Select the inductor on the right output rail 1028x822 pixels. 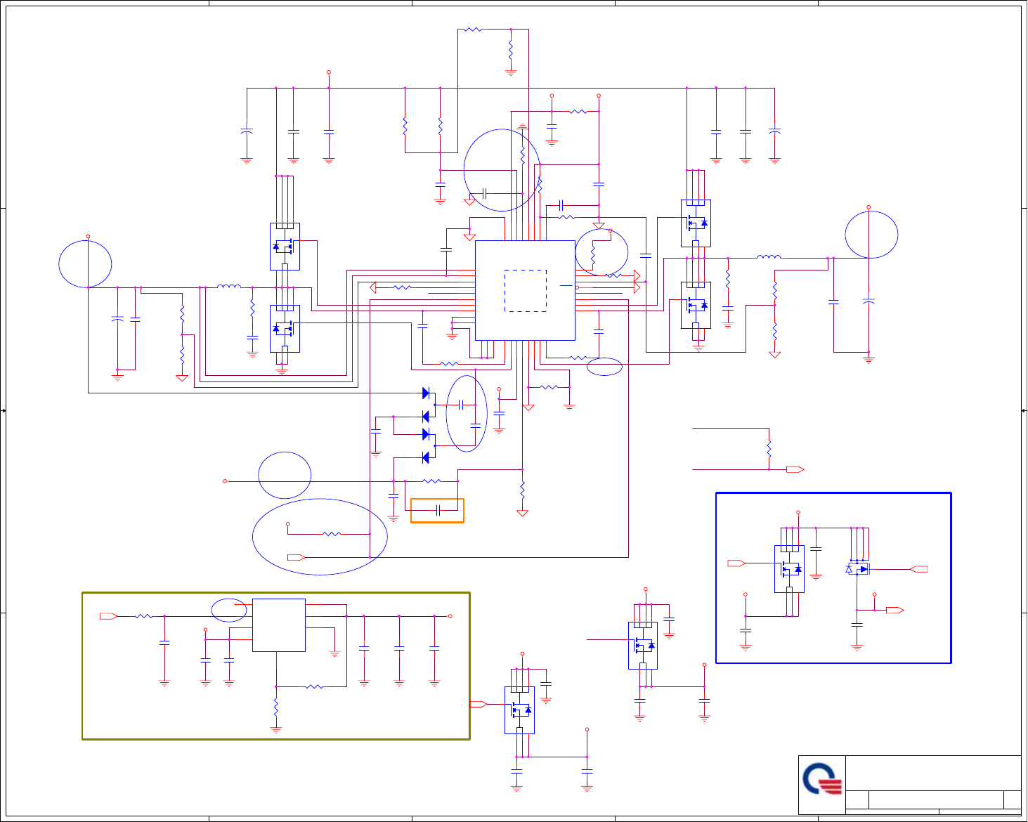click(769, 258)
